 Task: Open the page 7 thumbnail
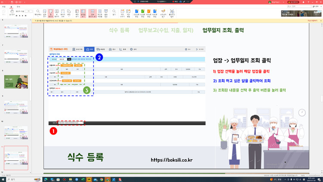pos(16,56)
